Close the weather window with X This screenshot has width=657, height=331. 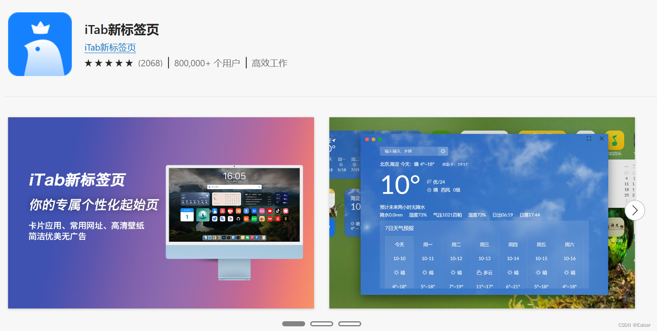601,139
